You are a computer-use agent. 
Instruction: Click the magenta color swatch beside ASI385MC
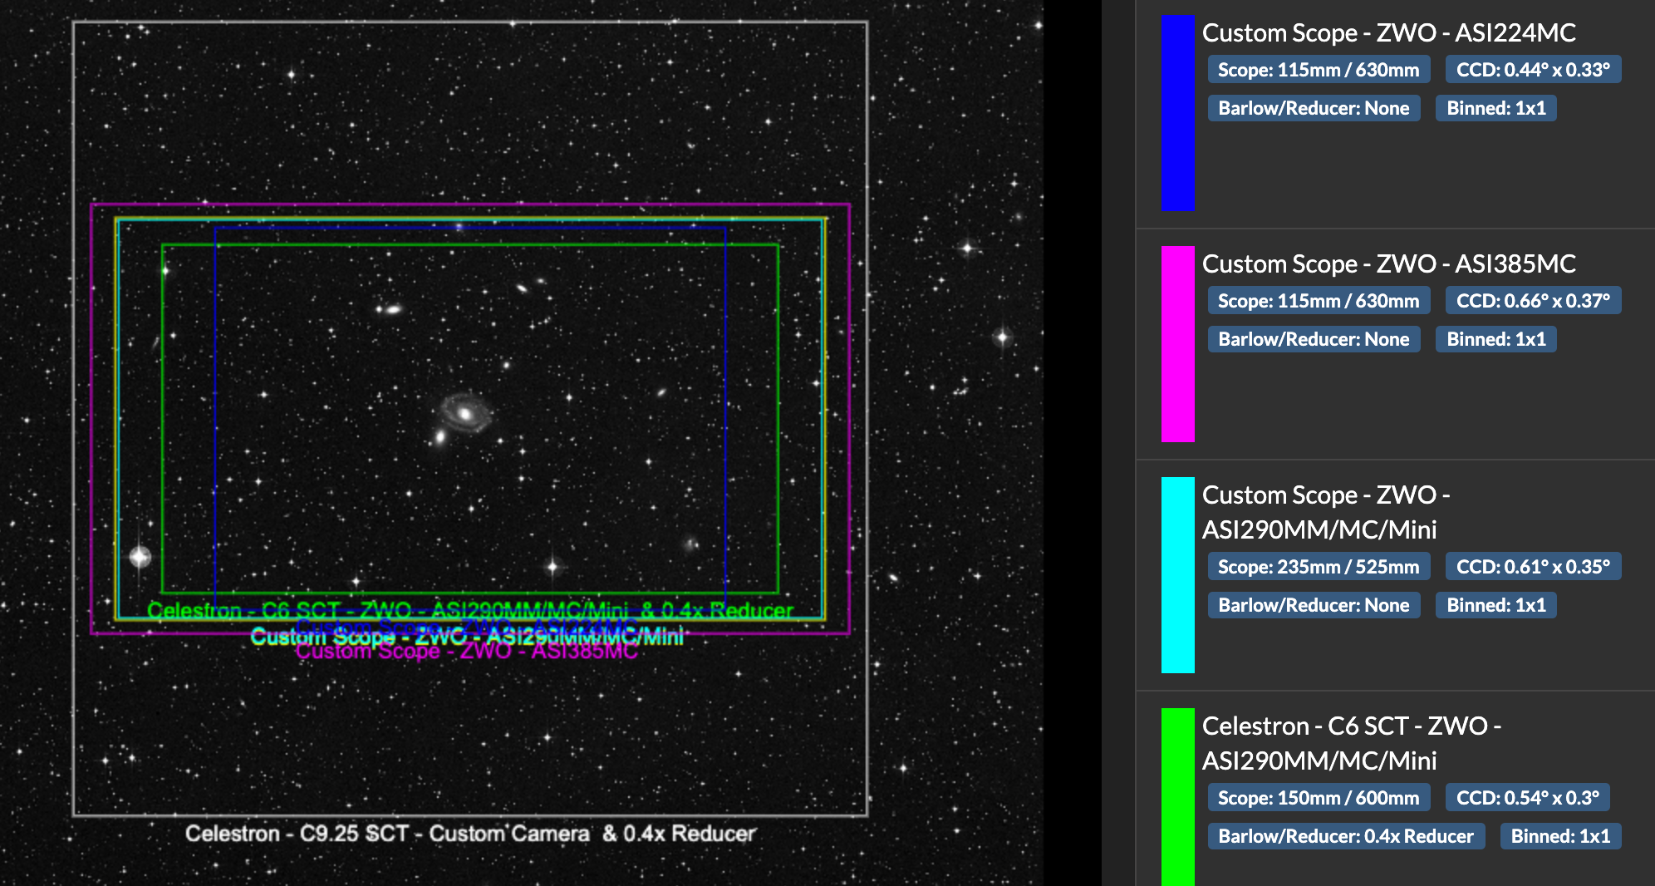coord(1177,343)
